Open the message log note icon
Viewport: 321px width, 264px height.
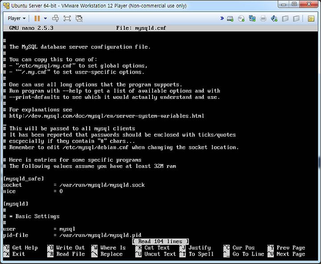tap(311, 19)
